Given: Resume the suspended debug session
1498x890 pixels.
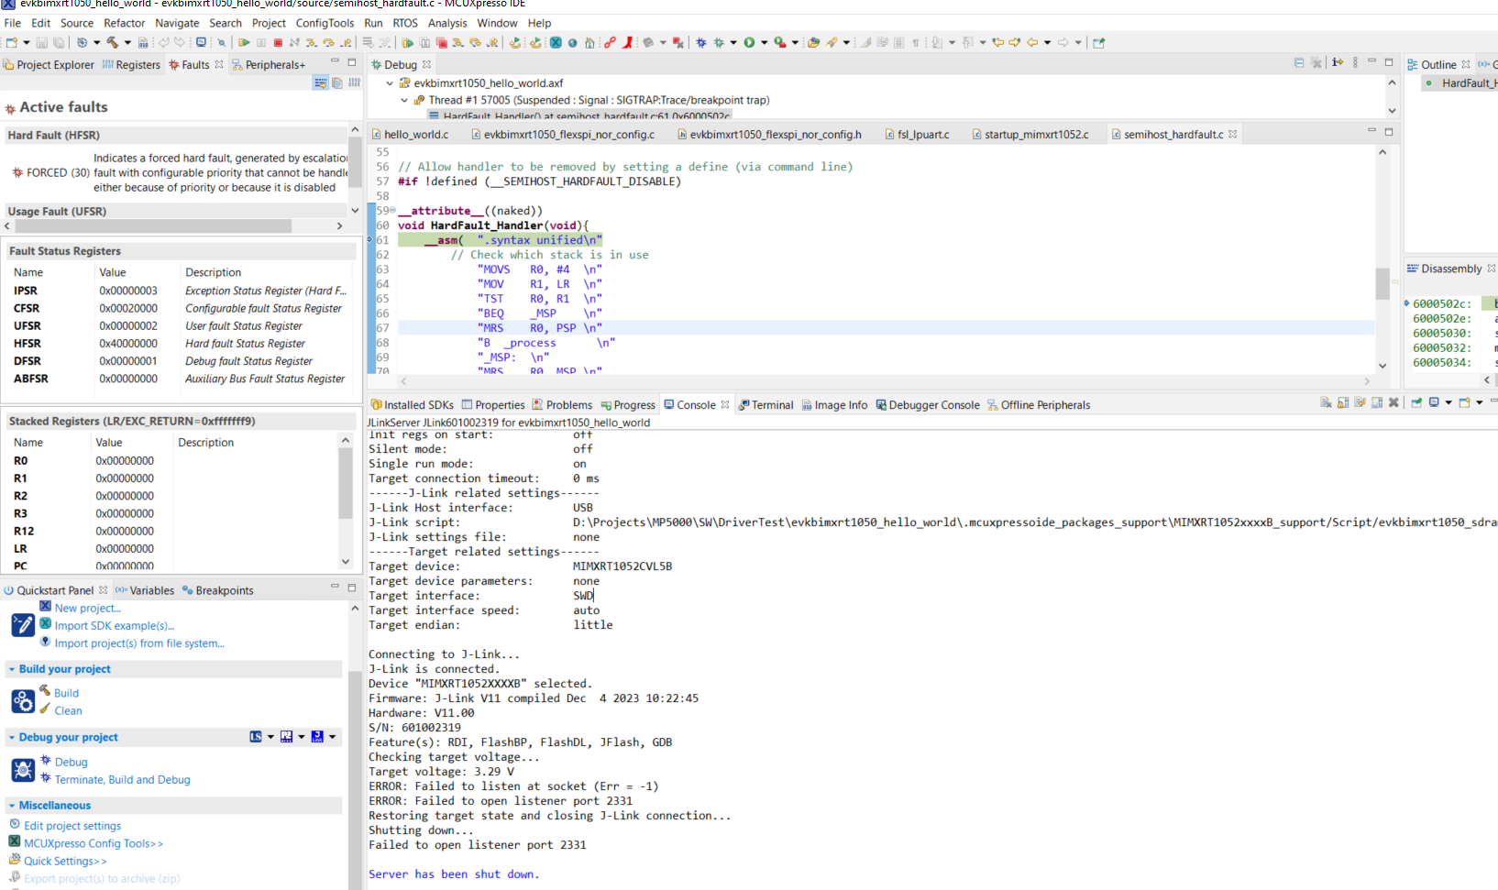Looking at the screenshot, I should click(x=243, y=43).
